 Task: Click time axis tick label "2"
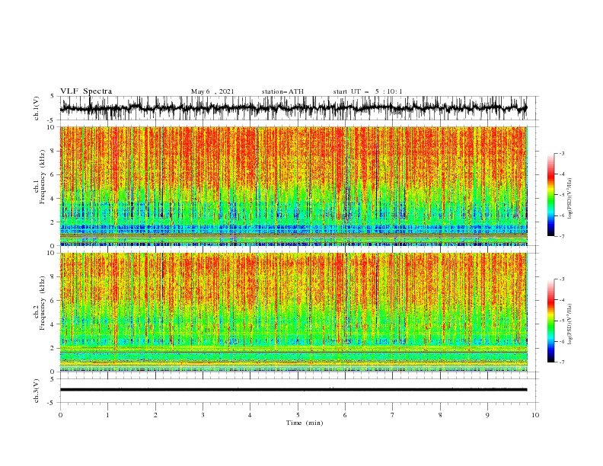pos(155,415)
